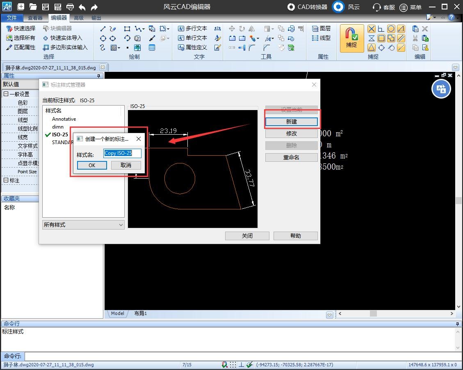Screen dimensions: 463x370
Task: Click the print icon in title bar
Action: click(70, 7)
